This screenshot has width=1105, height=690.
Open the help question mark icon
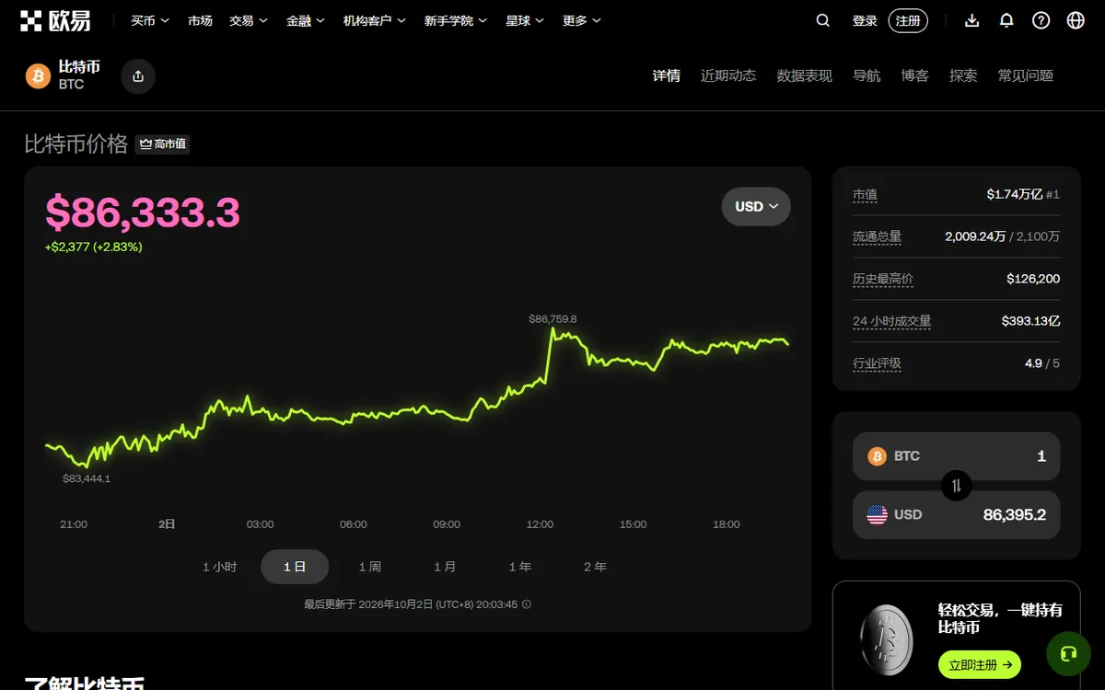(x=1041, y=20)
